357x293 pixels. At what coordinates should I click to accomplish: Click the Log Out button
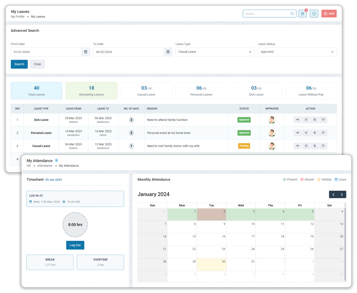(75, 245)
